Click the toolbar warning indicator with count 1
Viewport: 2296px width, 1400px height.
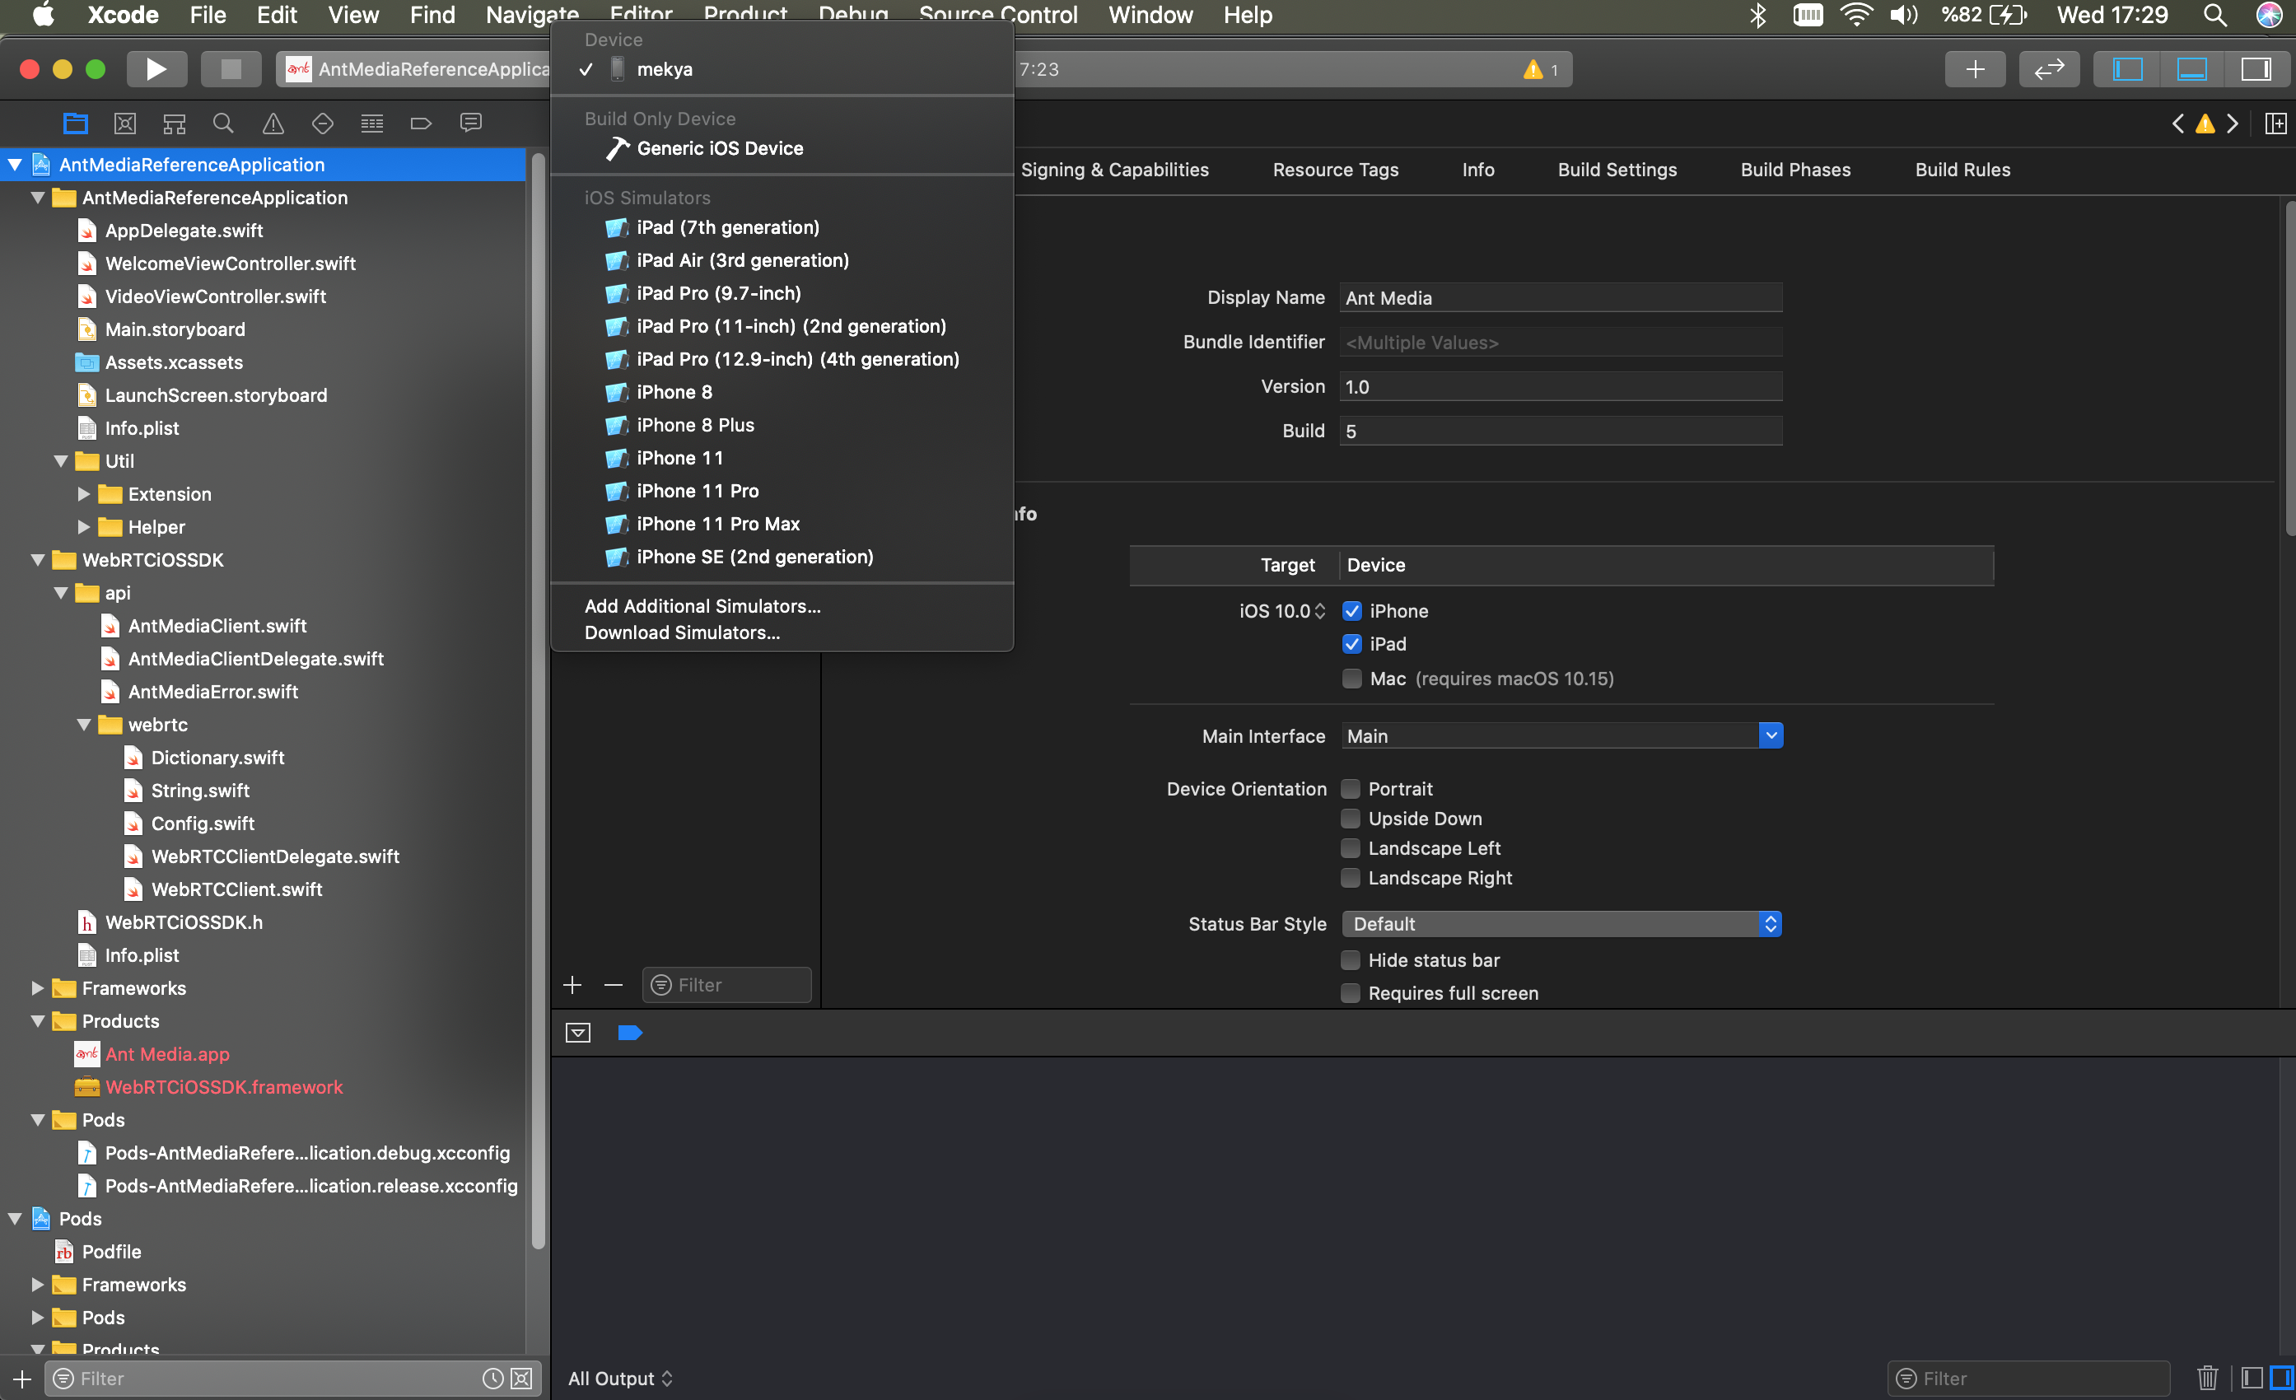click(1541, 70)
